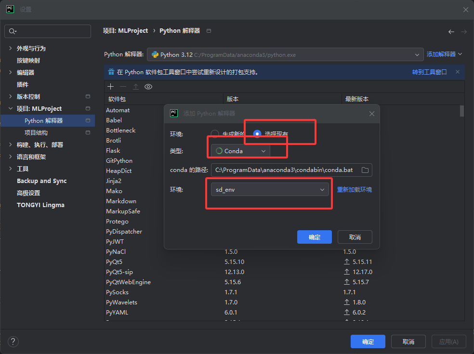The width and height of the screenshot is (474, 354).
Task: Close the 添加 Python 解释器 dialog
Action: 372,114
